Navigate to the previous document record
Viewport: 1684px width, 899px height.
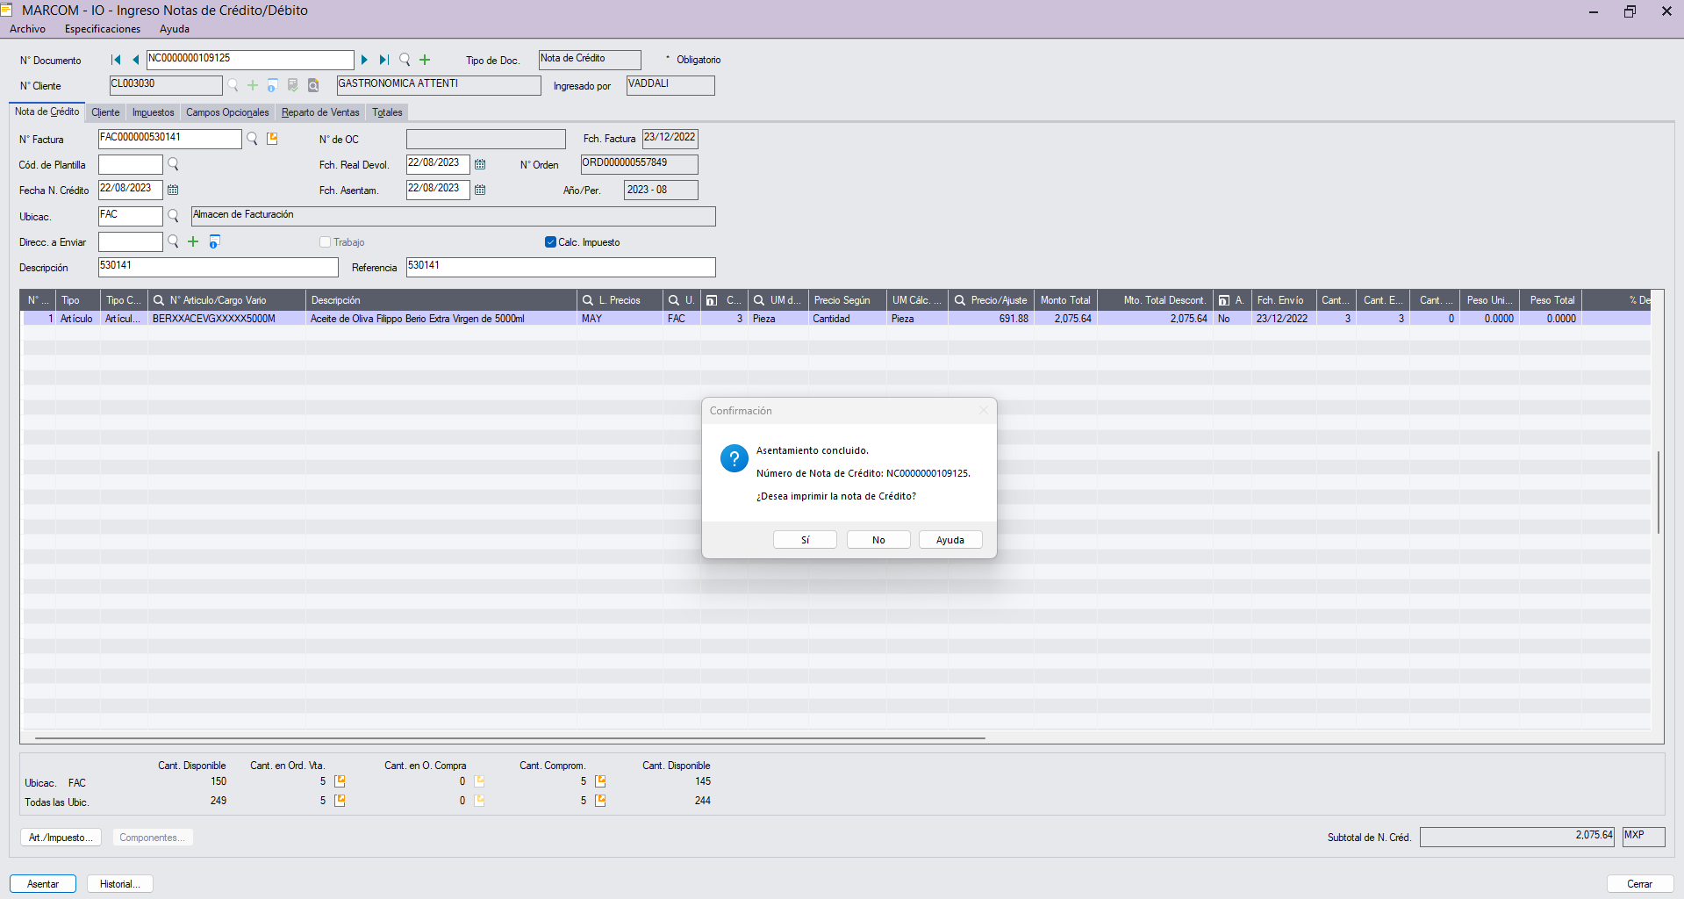(x=135, y=60)
